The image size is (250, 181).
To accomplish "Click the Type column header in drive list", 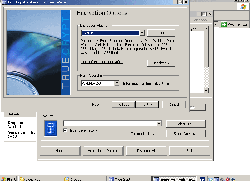I will coord(196,29).
